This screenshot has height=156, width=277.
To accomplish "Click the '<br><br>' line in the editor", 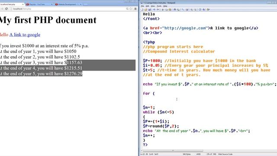I will pos(152,33).
